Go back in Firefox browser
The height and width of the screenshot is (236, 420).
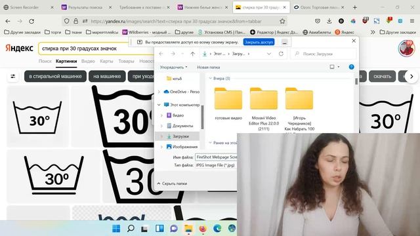tap(8, 21)
